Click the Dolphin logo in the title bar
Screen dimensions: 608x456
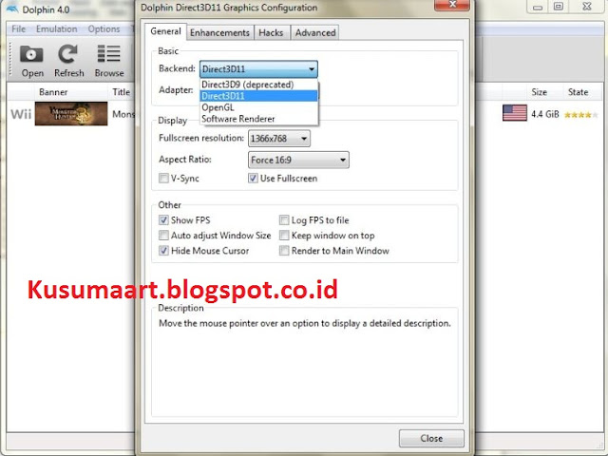(11, 9)
